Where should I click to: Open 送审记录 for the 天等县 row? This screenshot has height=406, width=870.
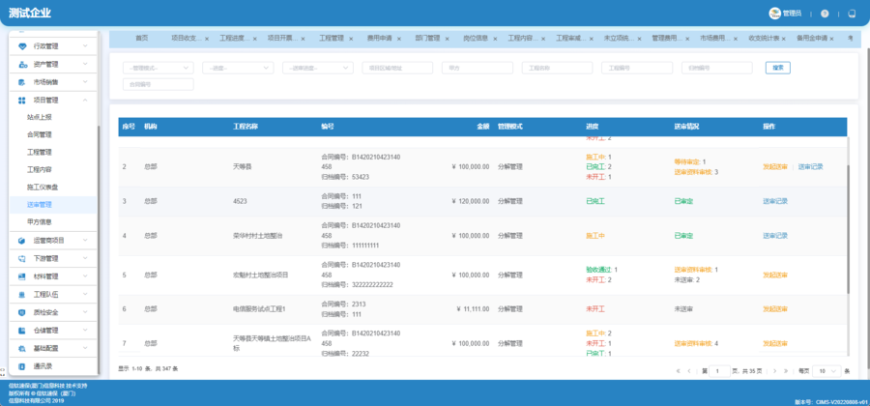(811, 167)
